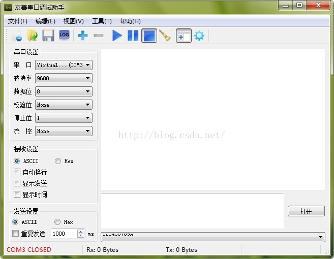The height and width of the screenshot is (259, 334).
Task: Open the 编辑(E) menu
Action: [45, 21]
